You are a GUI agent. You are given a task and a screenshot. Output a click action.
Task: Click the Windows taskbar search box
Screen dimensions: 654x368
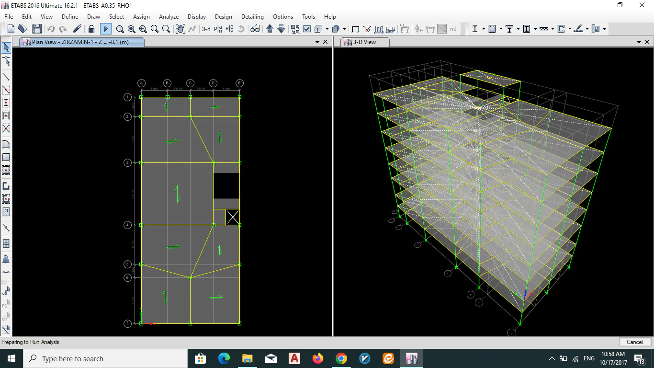click(x=105, y=358)
